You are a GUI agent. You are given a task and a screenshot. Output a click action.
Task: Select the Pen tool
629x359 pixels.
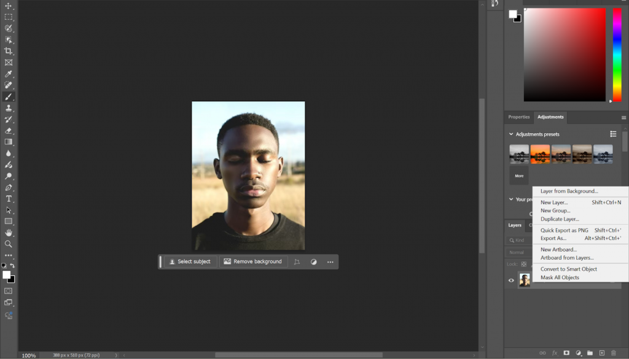click(8, 187)
